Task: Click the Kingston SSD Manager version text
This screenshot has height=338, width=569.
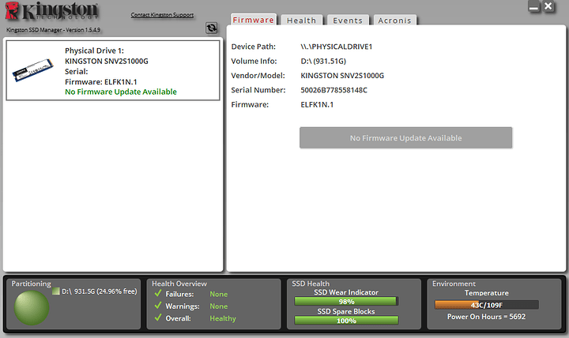Action: pyautogui.click(x=54, y=30)
